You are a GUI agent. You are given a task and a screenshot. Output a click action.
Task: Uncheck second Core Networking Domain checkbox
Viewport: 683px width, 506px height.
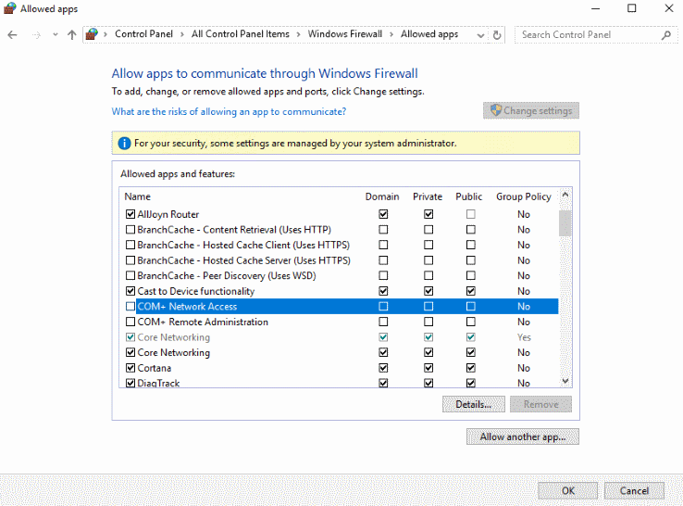pos(383,352)
